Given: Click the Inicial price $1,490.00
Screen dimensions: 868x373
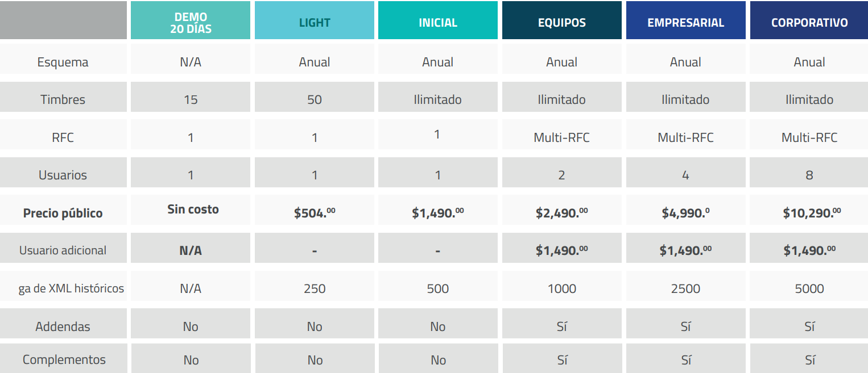Looking at the screenshot, I should [x=438, y=213].
